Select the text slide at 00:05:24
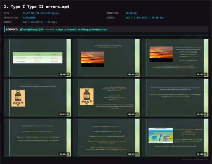This screenshot has height=164, width=212. (x=175, y=98)
